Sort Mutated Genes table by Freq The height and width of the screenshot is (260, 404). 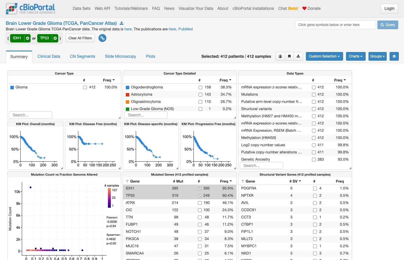[226, 181]
